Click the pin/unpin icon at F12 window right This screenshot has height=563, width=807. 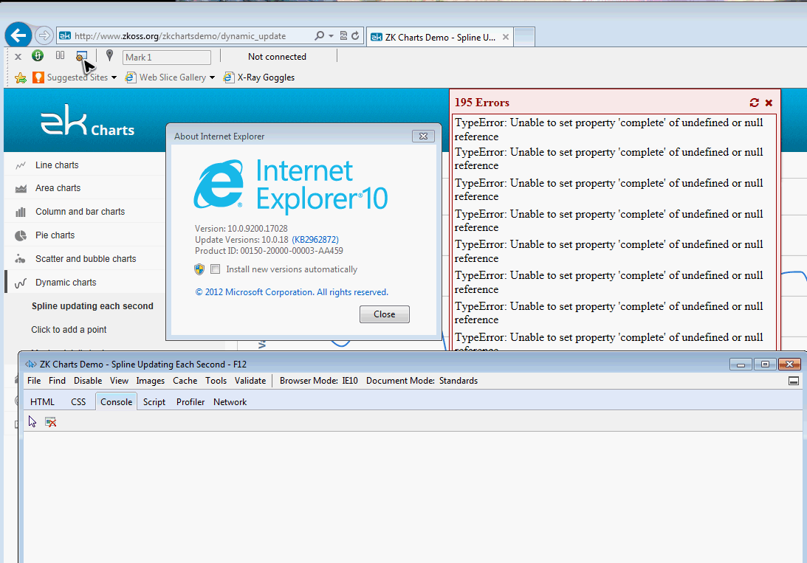point(794,381)
